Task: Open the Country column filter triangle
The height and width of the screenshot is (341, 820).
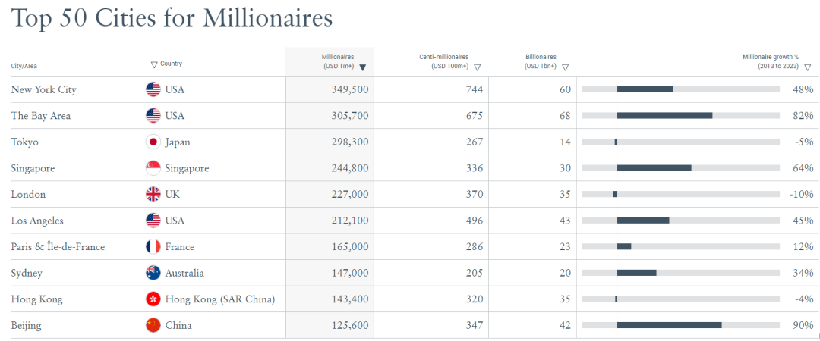Action: 154,64
